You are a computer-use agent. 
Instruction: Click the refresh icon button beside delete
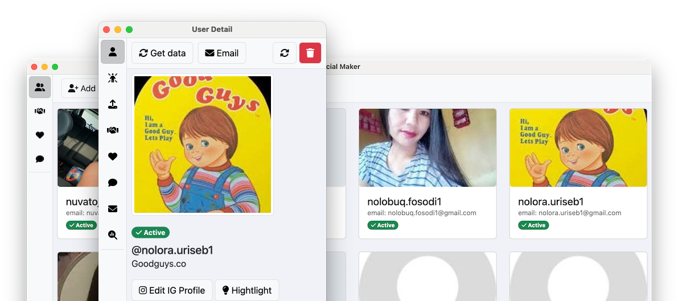pyautogui.click(x=285, y=53)
